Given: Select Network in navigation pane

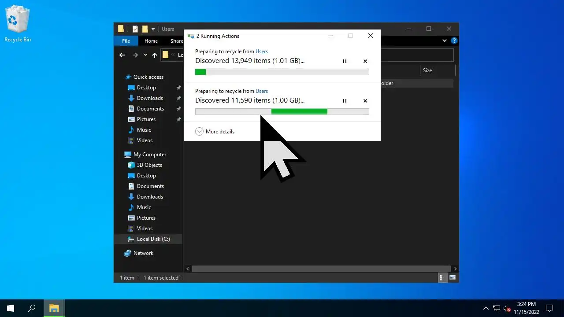Looking at the screenshot, I should point(143,253).
